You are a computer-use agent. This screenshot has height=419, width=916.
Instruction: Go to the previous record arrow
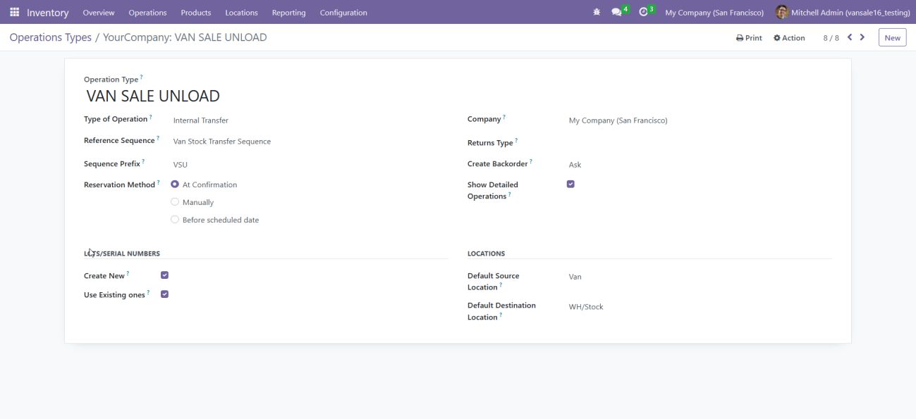pyautogui.click(x=850, y=37)
